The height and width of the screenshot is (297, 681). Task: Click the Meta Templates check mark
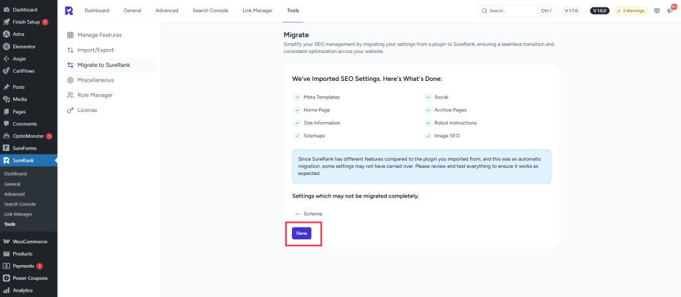point(297,97)
